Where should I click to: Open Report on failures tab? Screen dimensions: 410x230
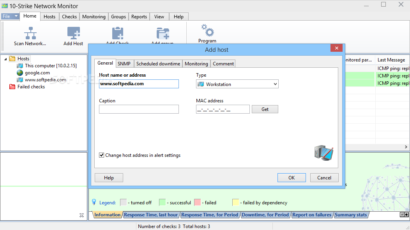(312, 214)
